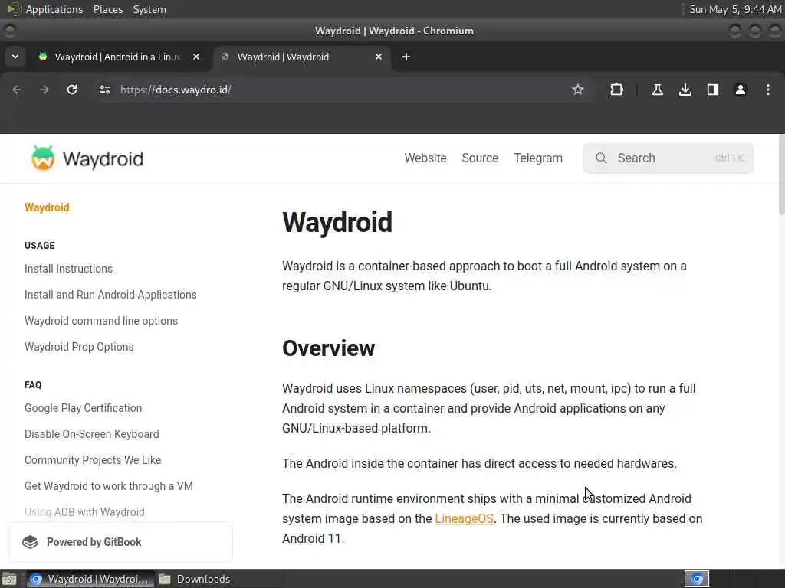Viewport: 785px width, 588px height.
Task: Click the browser forward arrow
Action: click(x=44, y=90)
